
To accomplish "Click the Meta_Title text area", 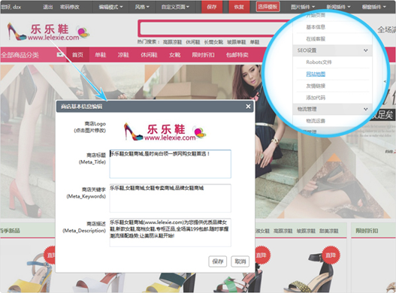I will point(171,164).
